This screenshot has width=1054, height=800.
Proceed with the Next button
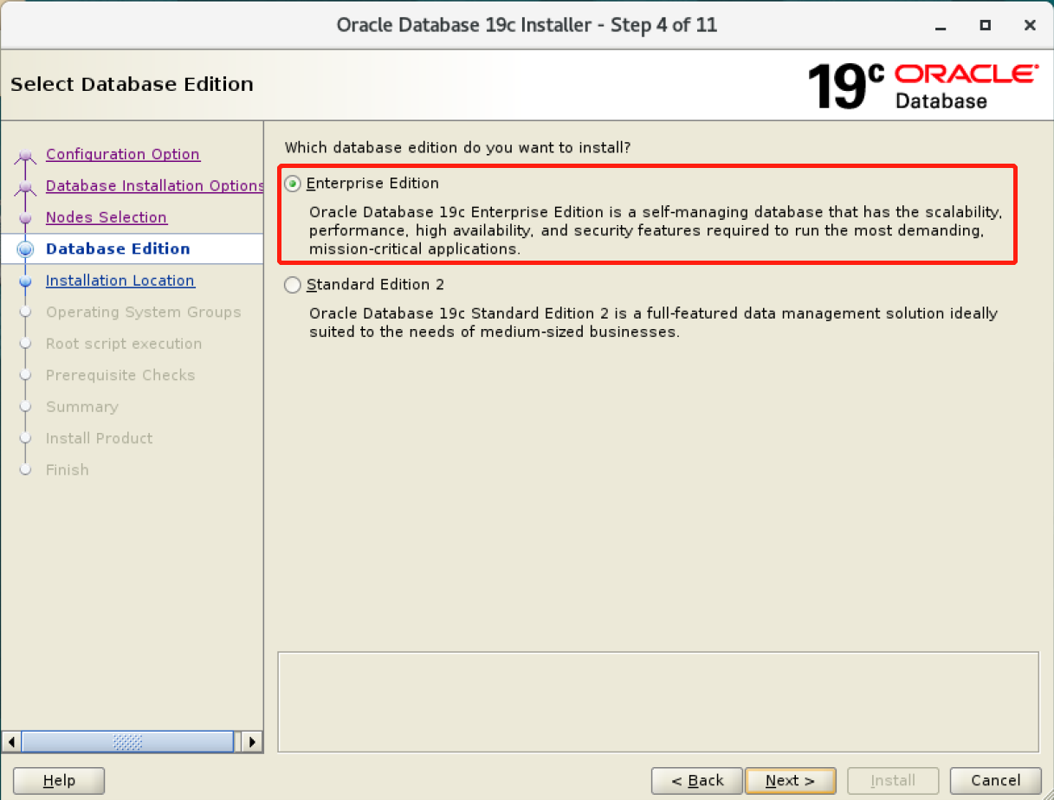click(791, 781)
